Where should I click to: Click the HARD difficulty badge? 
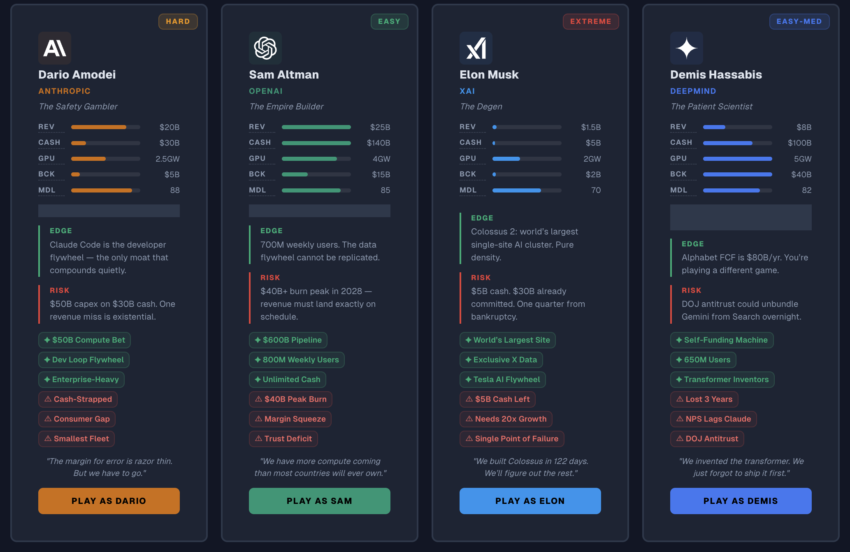(178, 21)
